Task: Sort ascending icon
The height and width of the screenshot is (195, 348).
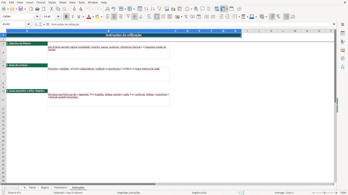Action: [146, 9]
